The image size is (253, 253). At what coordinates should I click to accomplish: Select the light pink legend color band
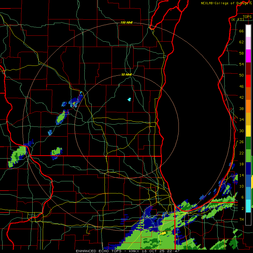pos(248,43)
